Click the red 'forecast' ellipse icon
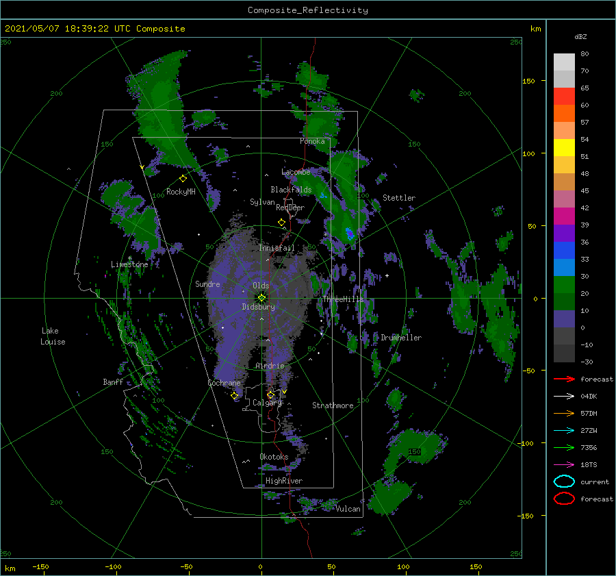This screenshot has height=576, width=616. click(564, 499)
